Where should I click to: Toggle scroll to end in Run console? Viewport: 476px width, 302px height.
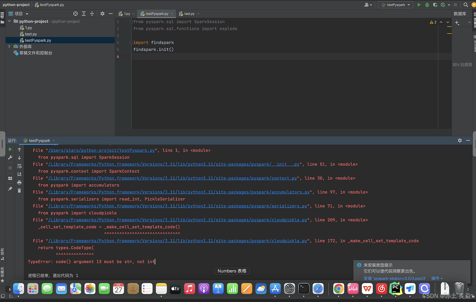19,174
